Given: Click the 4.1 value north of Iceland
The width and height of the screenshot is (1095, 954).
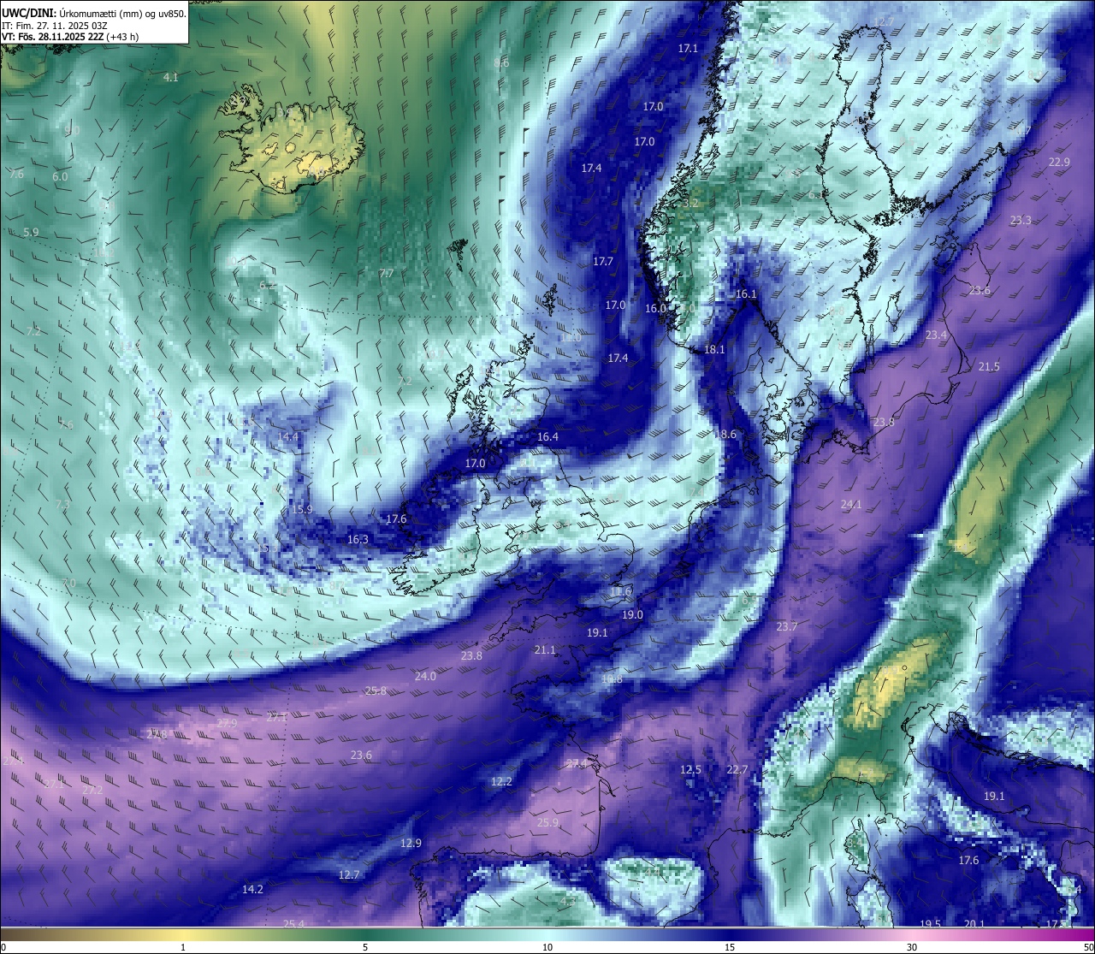Looking at the screenshot, I should pos(171,78).
